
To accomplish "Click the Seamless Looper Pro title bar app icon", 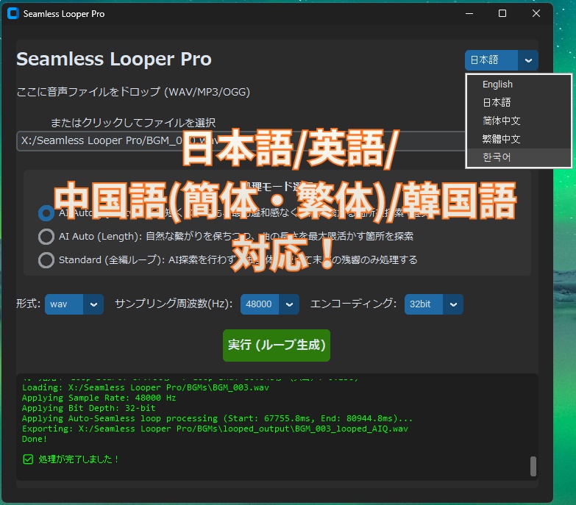I will (13, 13).
